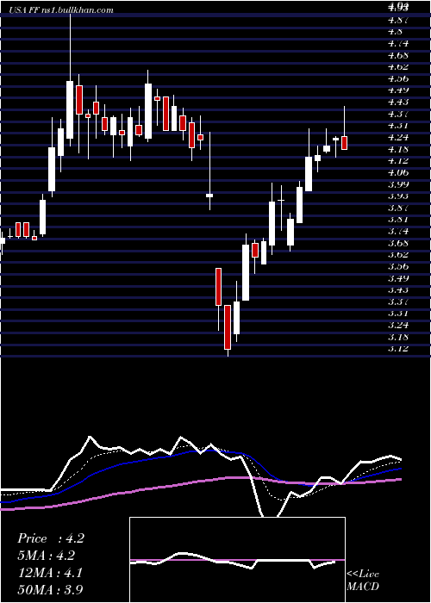Select the 3.43 price axis label
431x603 pixels.
pyautogui.click(x=397, y=290)
